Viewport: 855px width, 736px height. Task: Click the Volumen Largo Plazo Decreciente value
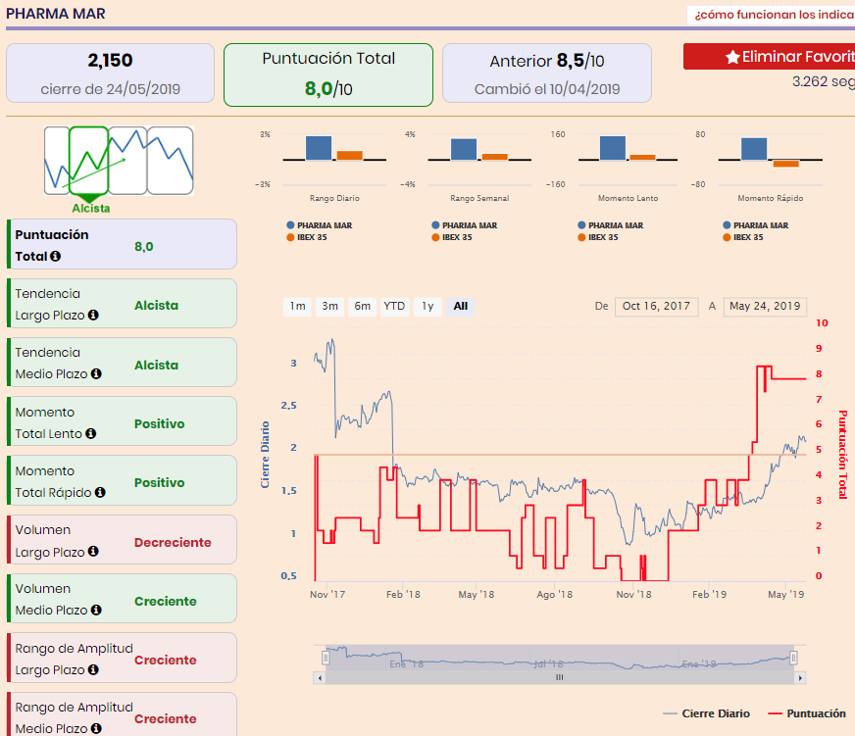(173, 543)
